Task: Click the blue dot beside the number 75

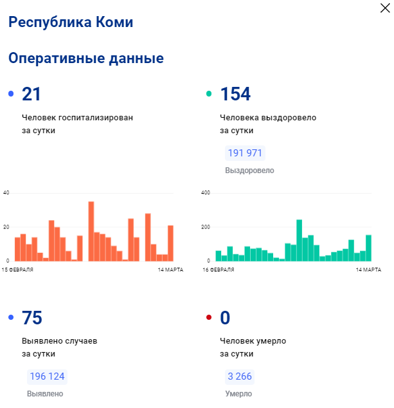Action: (11, 318)
